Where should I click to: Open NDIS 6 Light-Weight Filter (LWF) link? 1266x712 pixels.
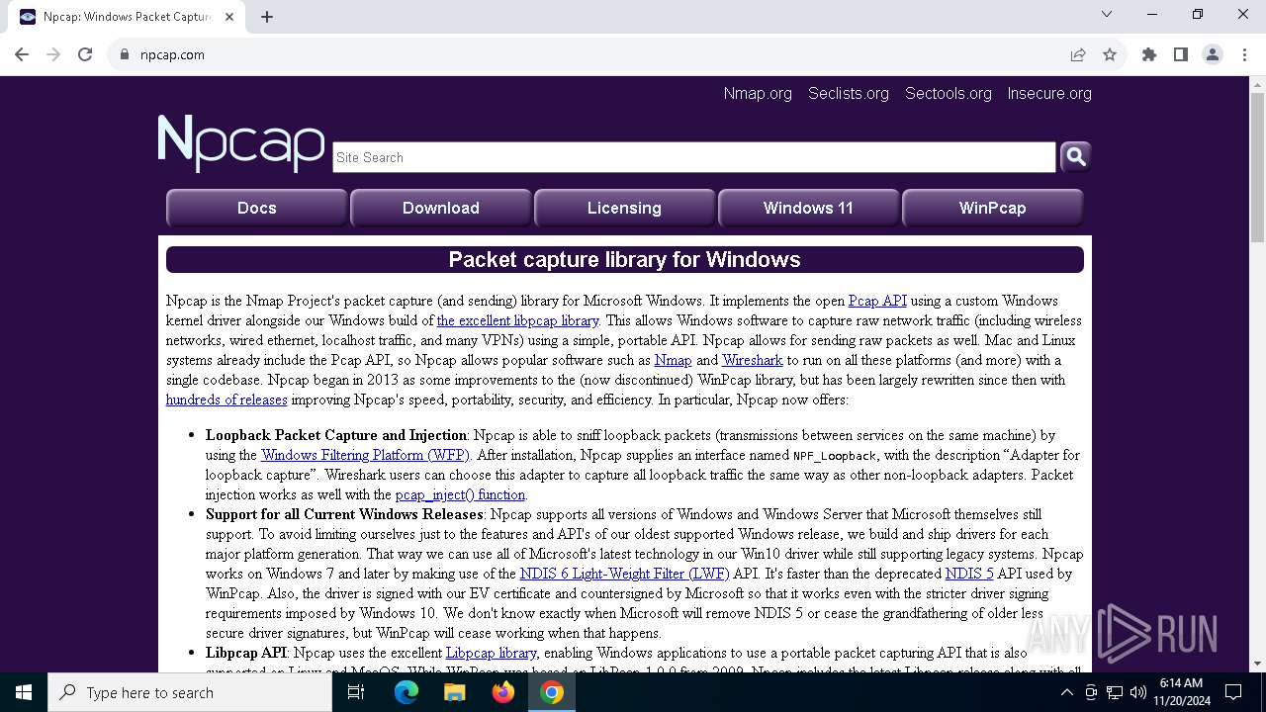[x=625, y=574]
